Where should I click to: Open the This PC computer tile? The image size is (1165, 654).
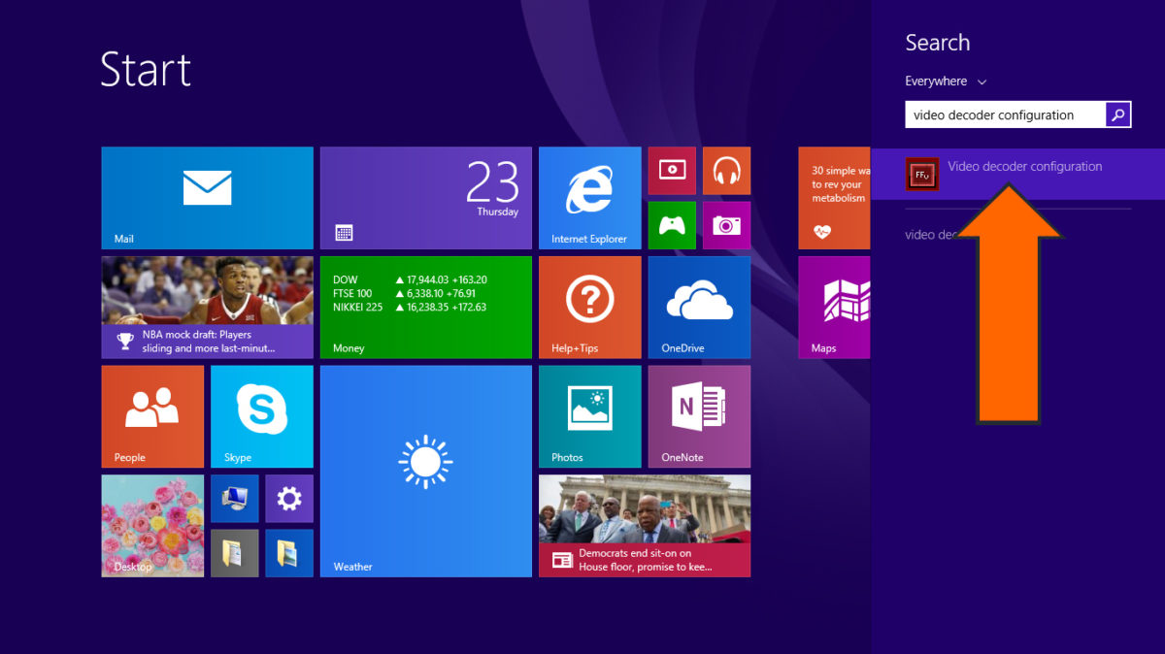point(235,499)
